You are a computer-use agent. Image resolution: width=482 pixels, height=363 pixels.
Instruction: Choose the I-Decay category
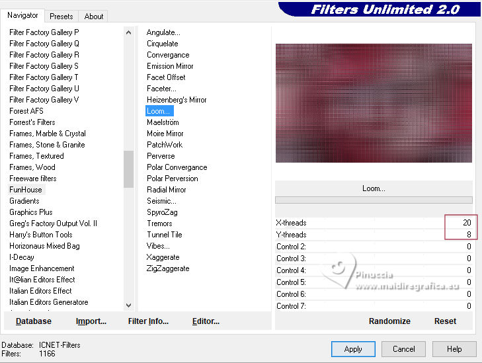pyautogui.click(x=22, y=257)
